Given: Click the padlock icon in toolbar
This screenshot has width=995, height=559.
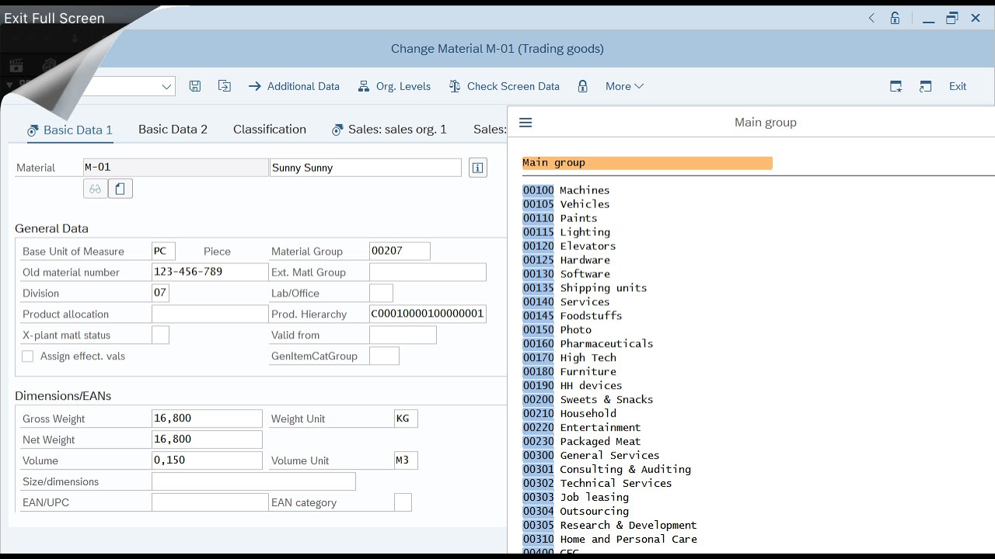Looking at the screenshot, I should pos(582,86).
